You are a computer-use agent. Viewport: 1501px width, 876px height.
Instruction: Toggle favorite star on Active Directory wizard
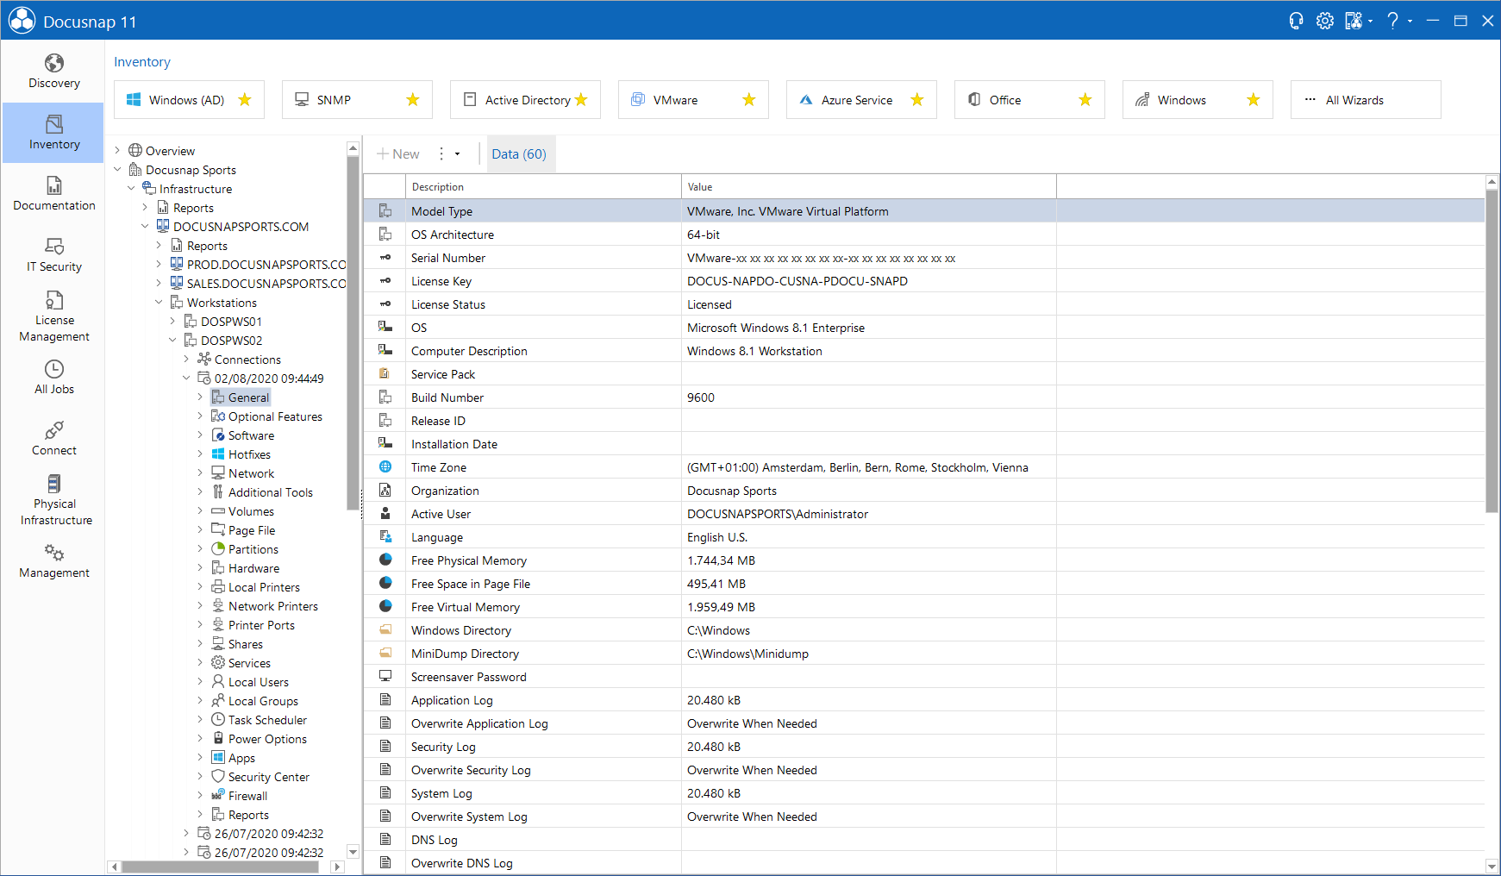(x=581, y=100)
